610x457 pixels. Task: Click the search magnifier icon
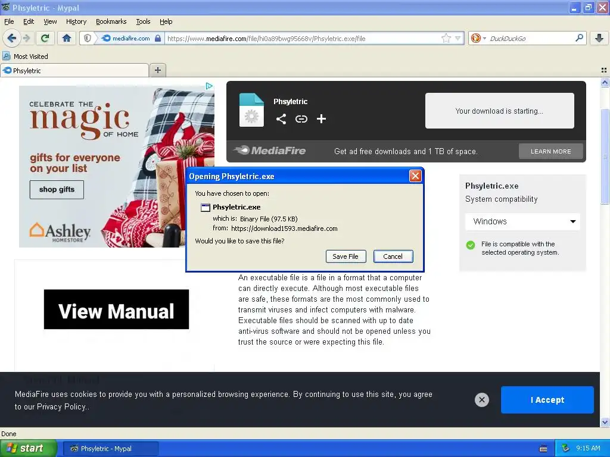579,38
